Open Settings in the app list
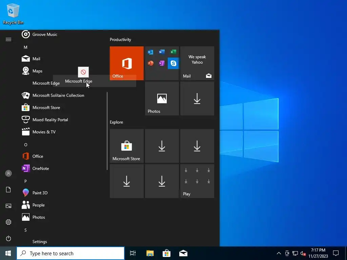The height and width of the screenshot is (260, 347). pos(63,241)
